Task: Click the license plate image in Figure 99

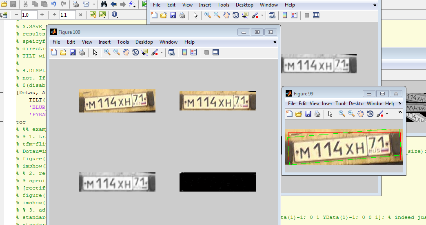Action: pyautogui.click(x=344, y=147)
